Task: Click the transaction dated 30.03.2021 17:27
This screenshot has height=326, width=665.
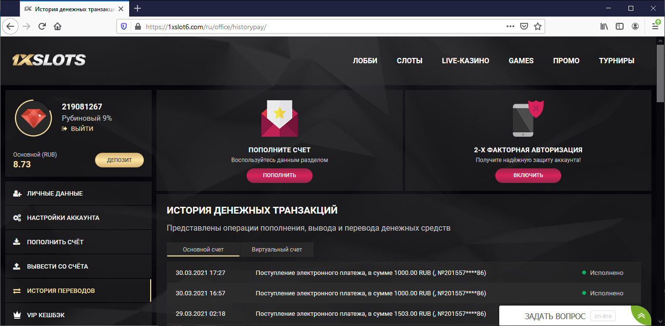Action: coord(404,272)
